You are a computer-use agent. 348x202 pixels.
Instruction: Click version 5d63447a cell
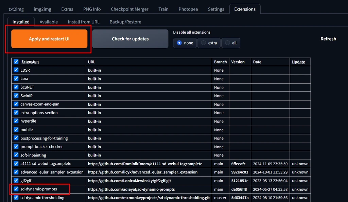click(240, 198)
